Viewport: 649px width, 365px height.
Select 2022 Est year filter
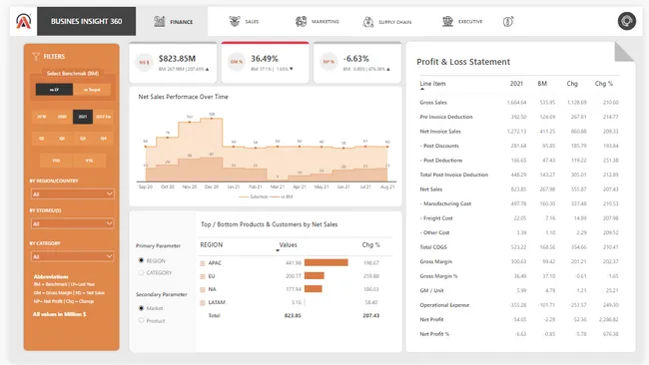pyautogui.click(x=103, y=117)
